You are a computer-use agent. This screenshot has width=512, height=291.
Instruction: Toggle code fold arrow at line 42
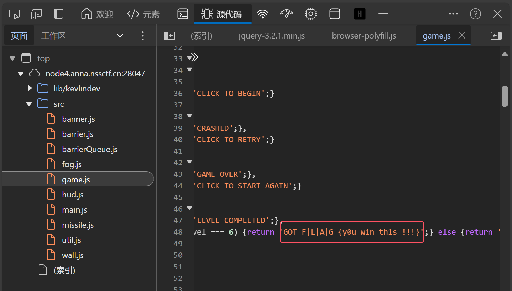point(189,162)
